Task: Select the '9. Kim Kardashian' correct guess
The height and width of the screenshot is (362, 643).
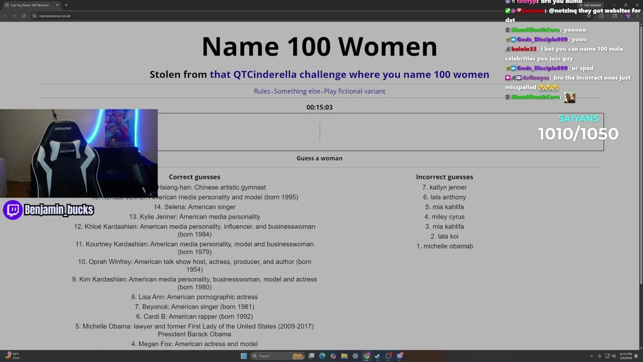Action: 194,283
